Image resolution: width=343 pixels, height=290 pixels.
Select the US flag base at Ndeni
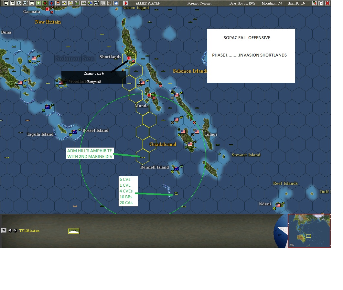[278, 205]
